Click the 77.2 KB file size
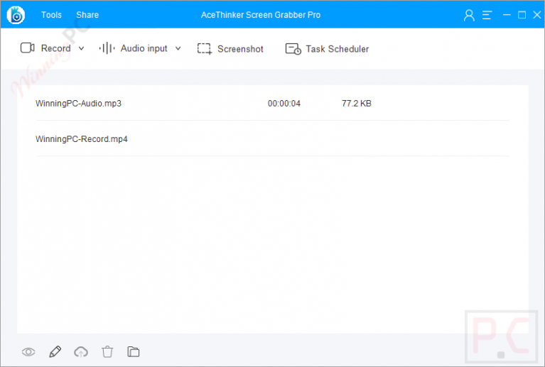The image size is (545, 367). click(357, 104)
